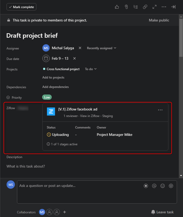
Task: Remove assignee Michal Salyga
Action: click(x=80, y=48)
